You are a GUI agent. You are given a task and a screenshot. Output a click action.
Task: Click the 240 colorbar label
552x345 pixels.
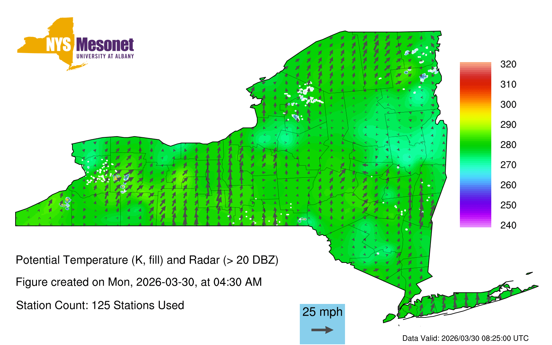click(508, 225)
